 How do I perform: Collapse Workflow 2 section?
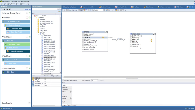[x=2, y=37]
